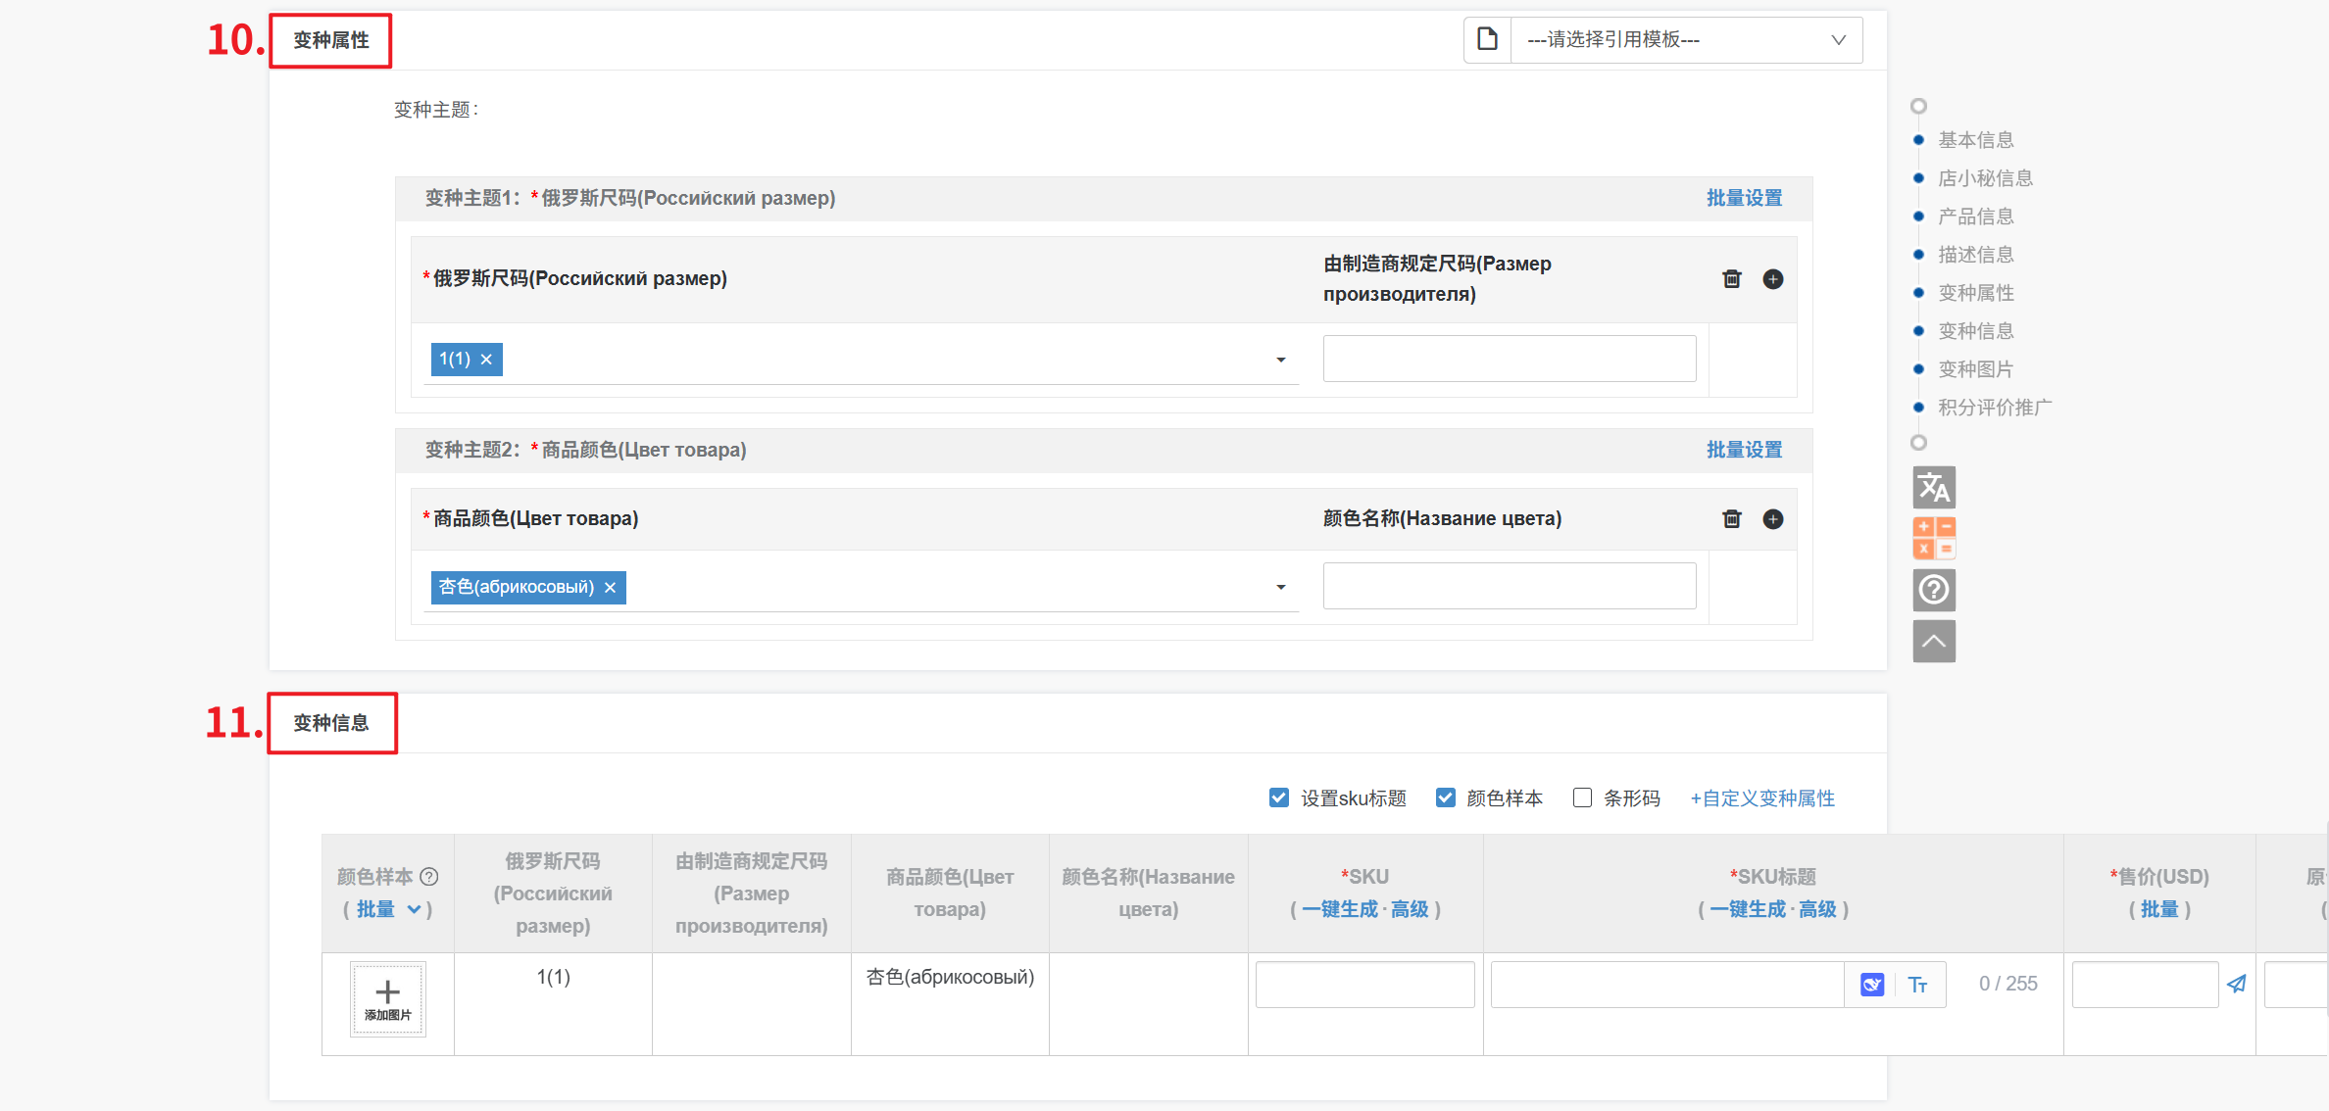Click 添加图片 color swatch thumbnail

click(387, 998)
